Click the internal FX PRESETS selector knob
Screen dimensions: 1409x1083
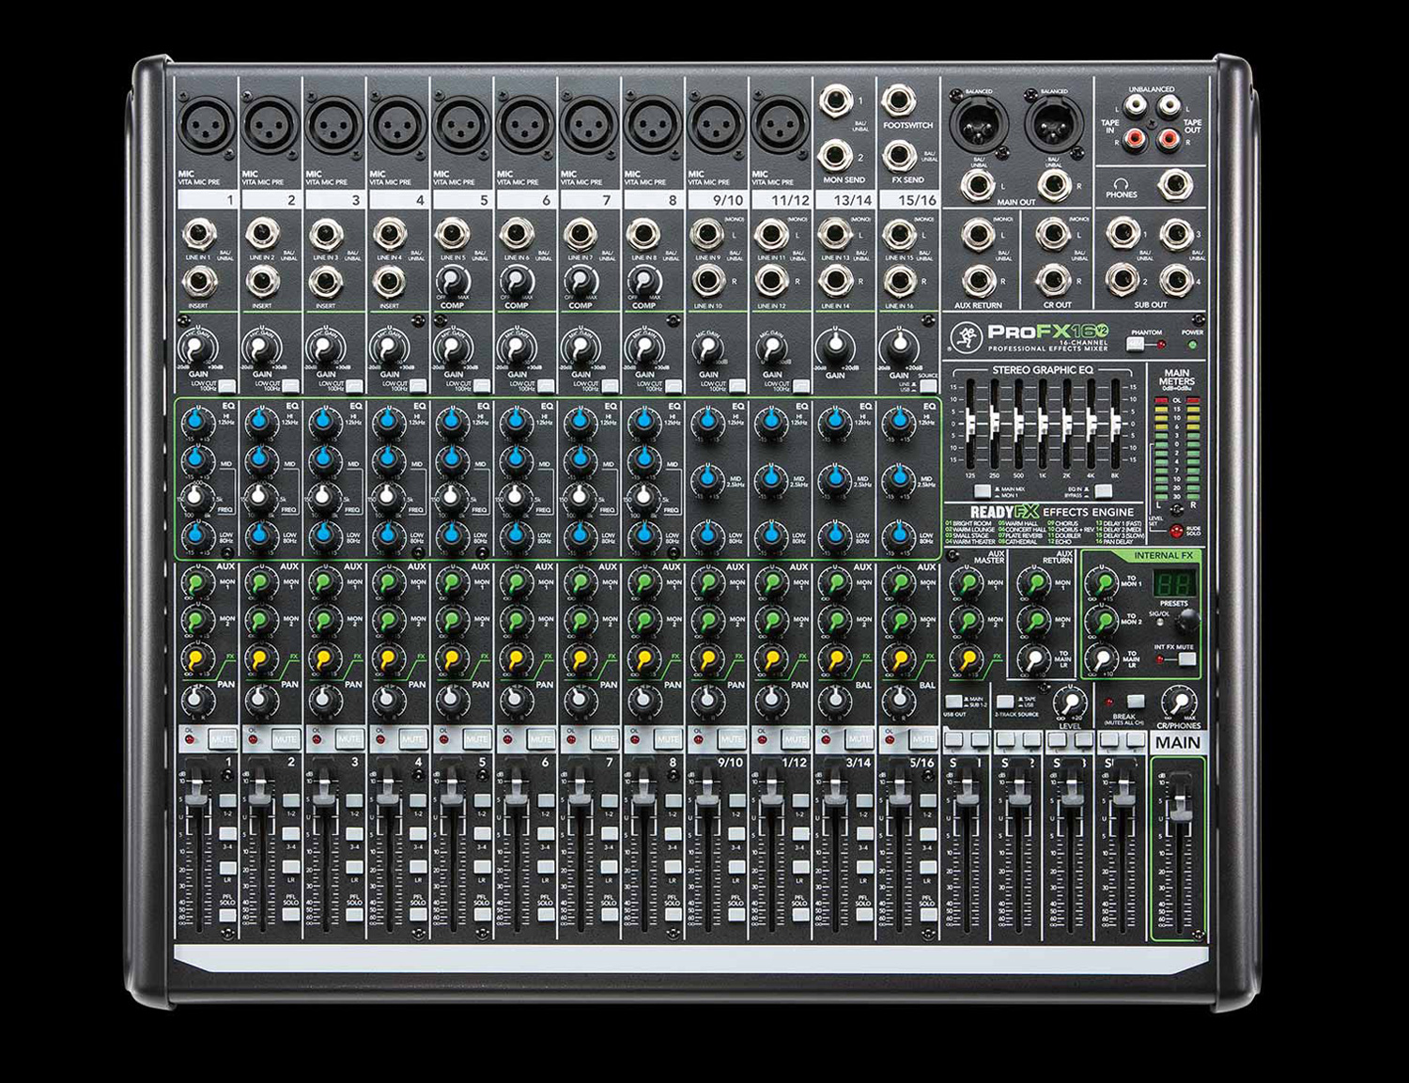click(x=1188, y=621)
